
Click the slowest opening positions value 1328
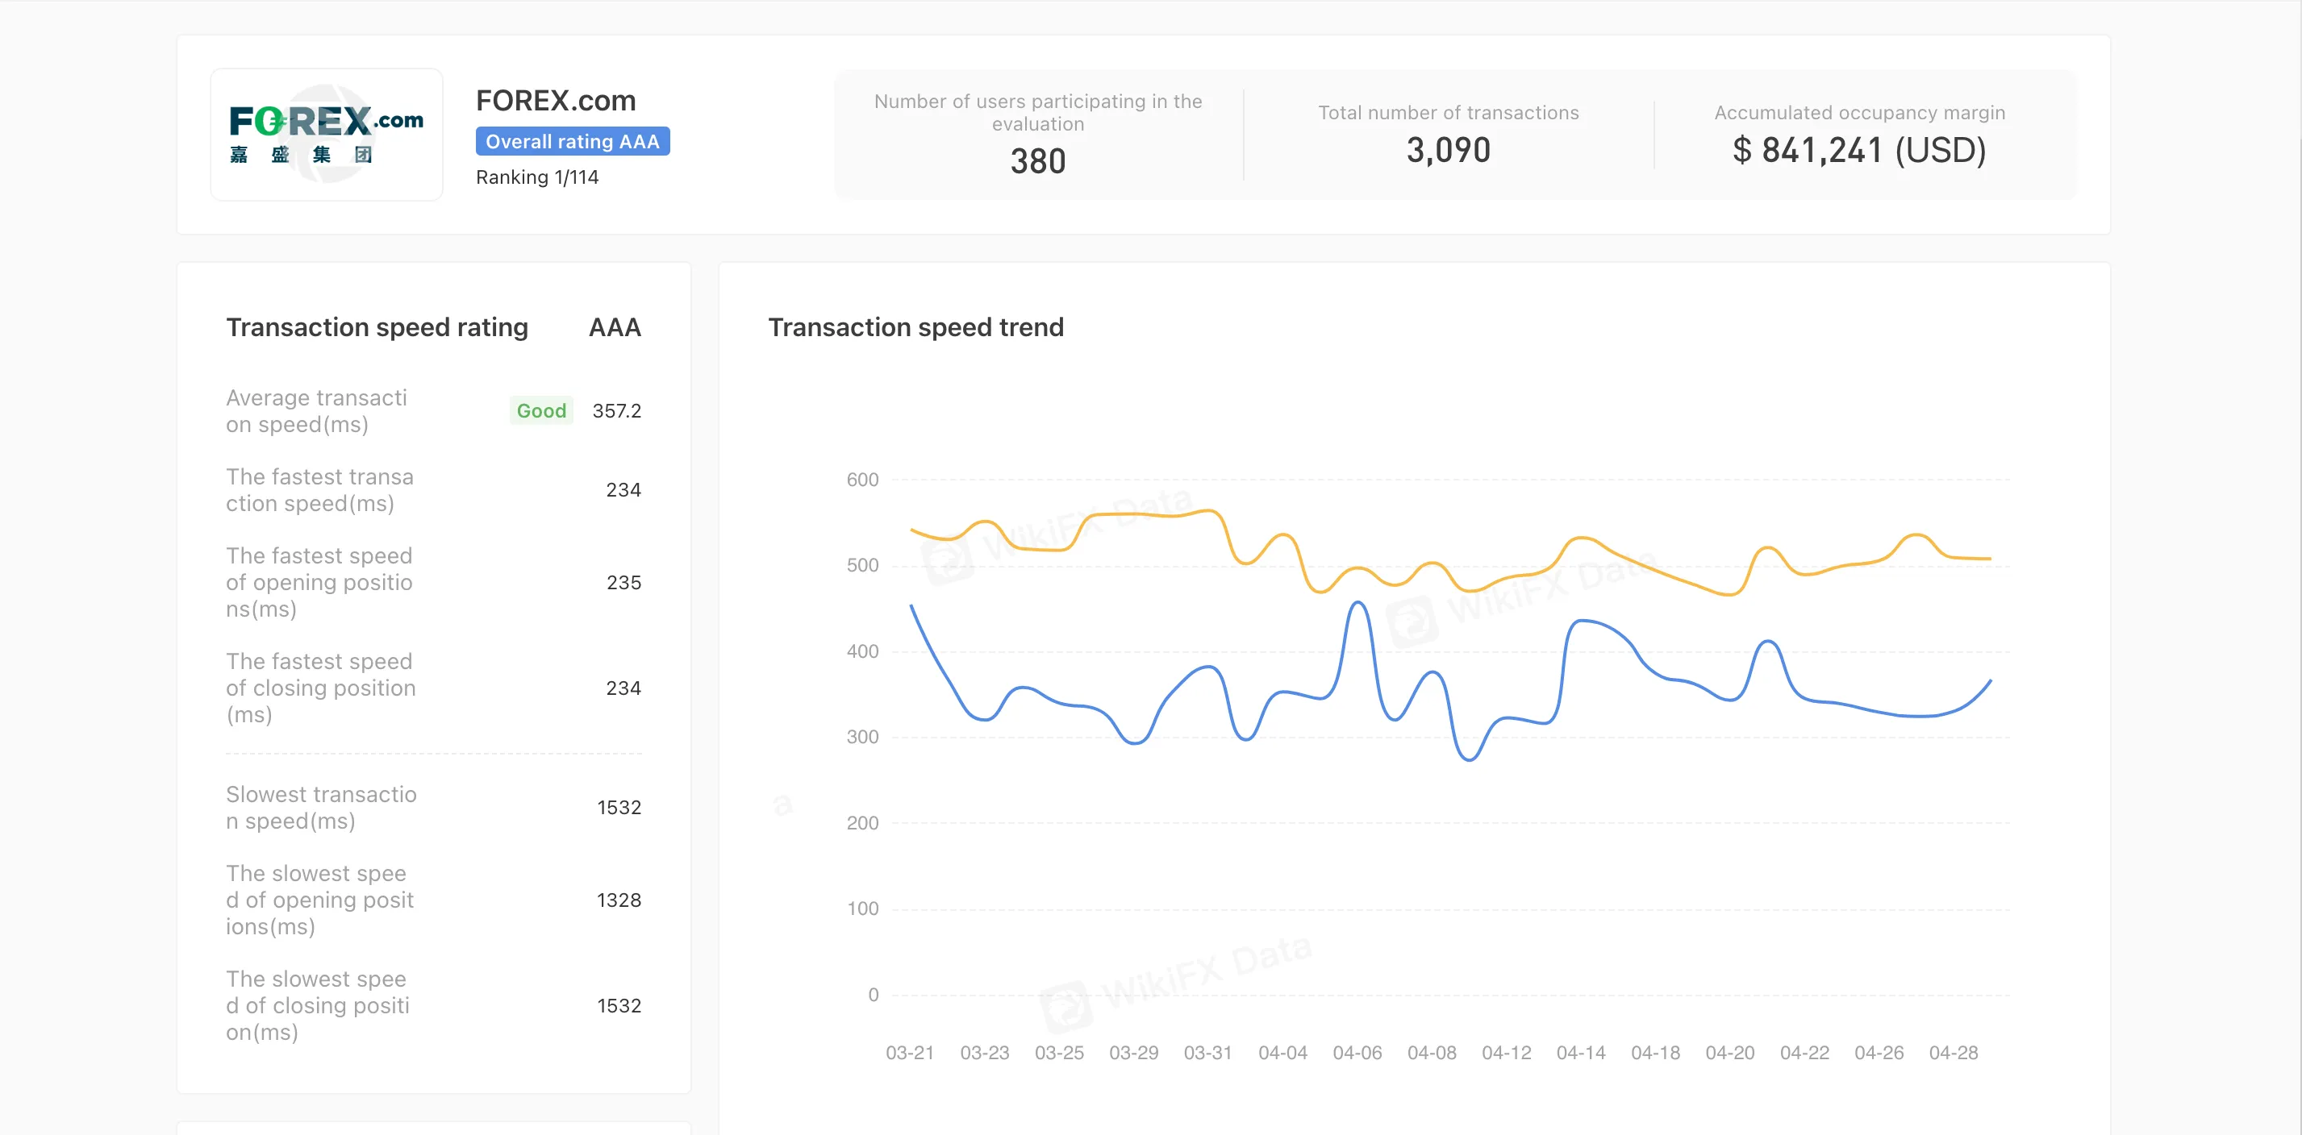tap(619, 900)
